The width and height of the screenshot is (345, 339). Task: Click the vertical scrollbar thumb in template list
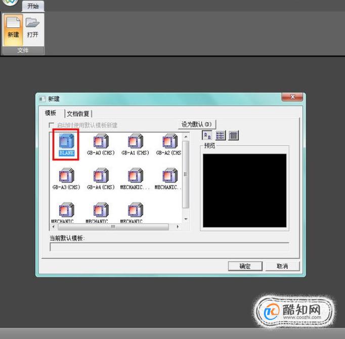point(186,174)
